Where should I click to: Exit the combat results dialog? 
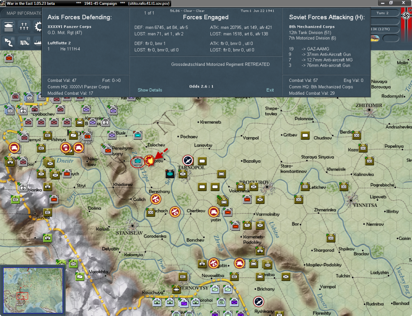270,90
